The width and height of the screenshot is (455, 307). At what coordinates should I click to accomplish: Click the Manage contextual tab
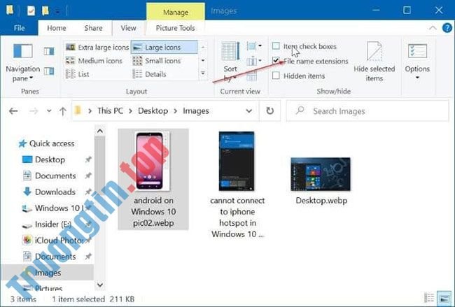(176, 12)
